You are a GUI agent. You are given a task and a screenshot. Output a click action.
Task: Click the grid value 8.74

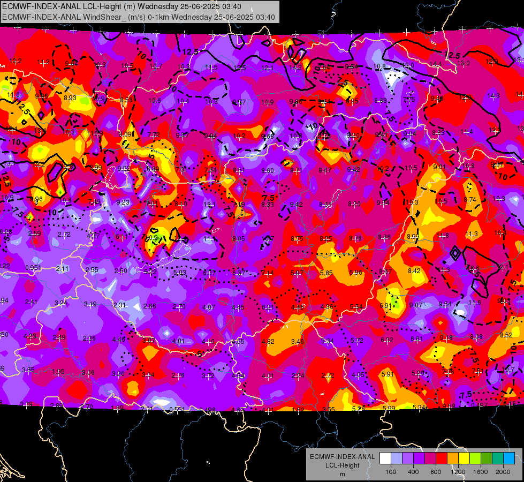[x=470, y=199]
